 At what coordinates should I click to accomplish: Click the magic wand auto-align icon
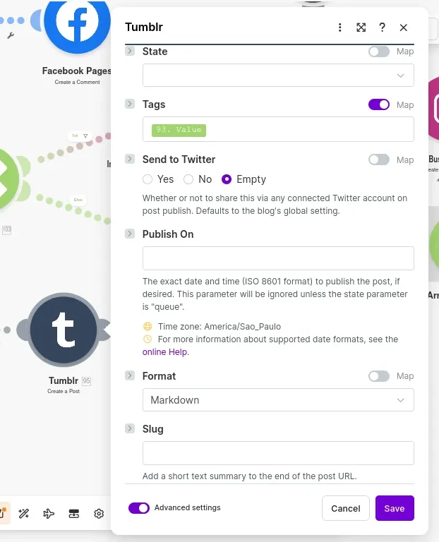23,514
